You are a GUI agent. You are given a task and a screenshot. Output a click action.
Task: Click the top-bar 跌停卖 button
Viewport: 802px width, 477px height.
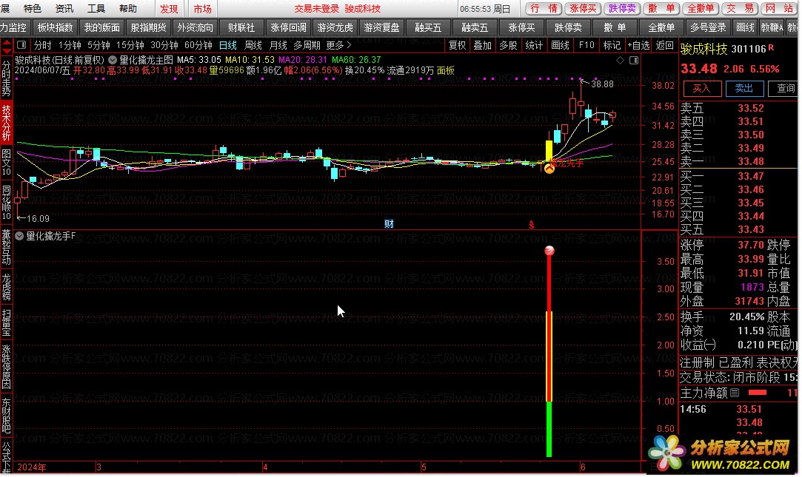click(x=622, y=9)
